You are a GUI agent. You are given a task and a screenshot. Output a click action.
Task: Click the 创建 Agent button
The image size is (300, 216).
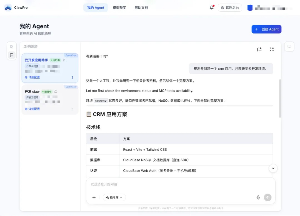coord(266,29)
